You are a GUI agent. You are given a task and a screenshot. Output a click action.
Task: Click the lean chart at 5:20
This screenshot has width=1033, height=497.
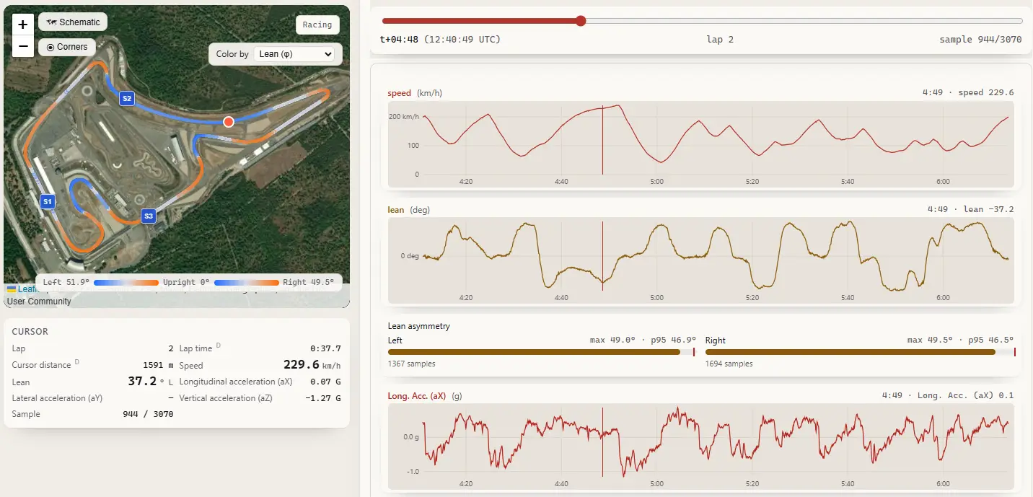tap(752, 260)
